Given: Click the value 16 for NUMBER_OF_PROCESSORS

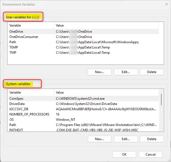Looking at the screenshot, I should tap(58, 114).
